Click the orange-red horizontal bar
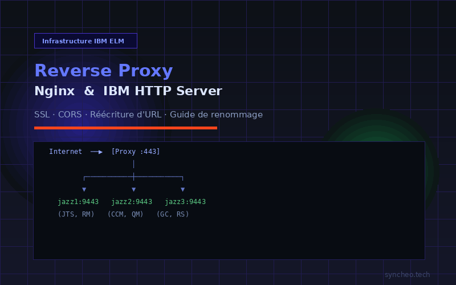This screenshot has width=456, height=285. coord(125,128)
